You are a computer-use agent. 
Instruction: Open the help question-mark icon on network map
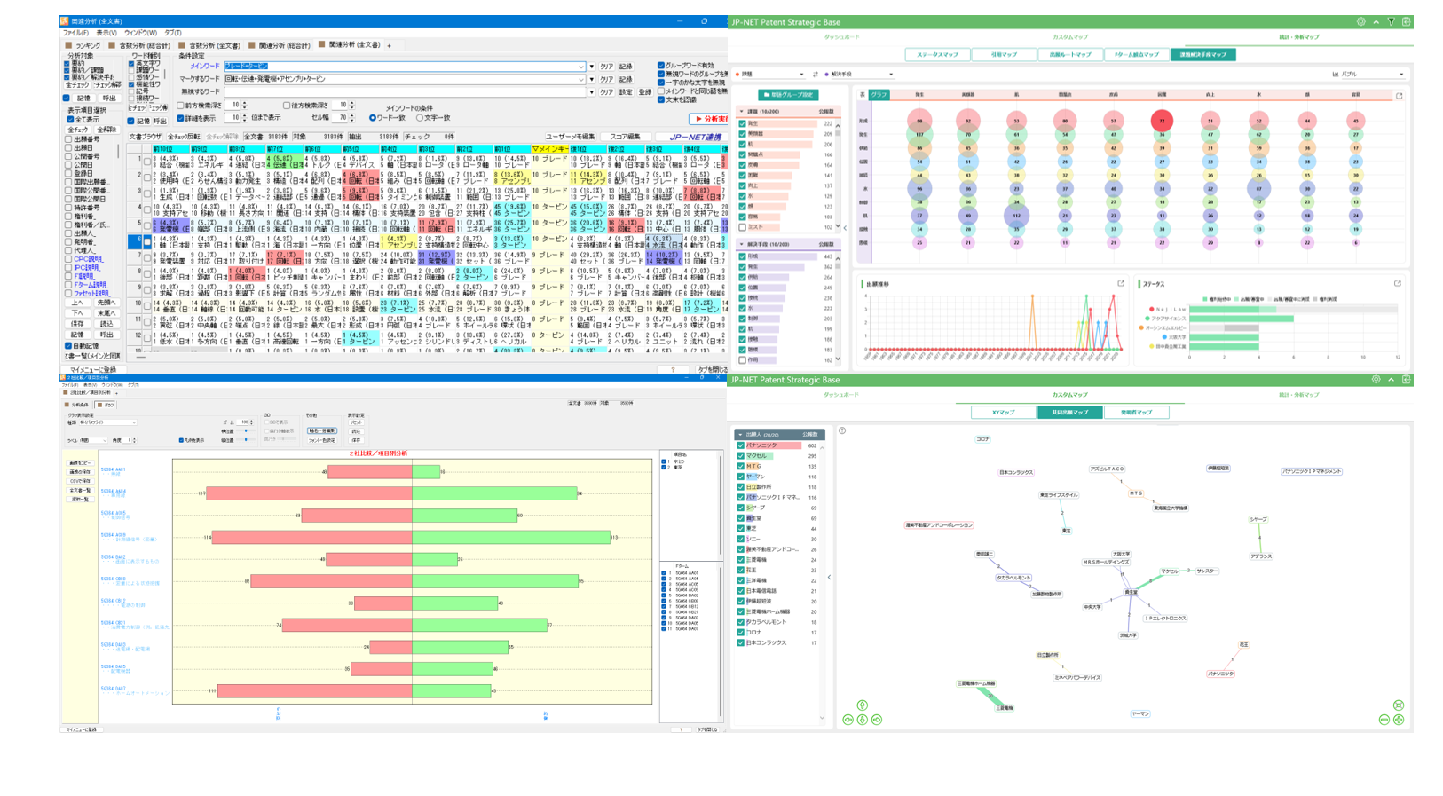842,431
